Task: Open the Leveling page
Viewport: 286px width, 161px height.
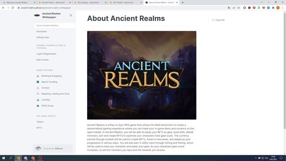Action: point(46,100)
